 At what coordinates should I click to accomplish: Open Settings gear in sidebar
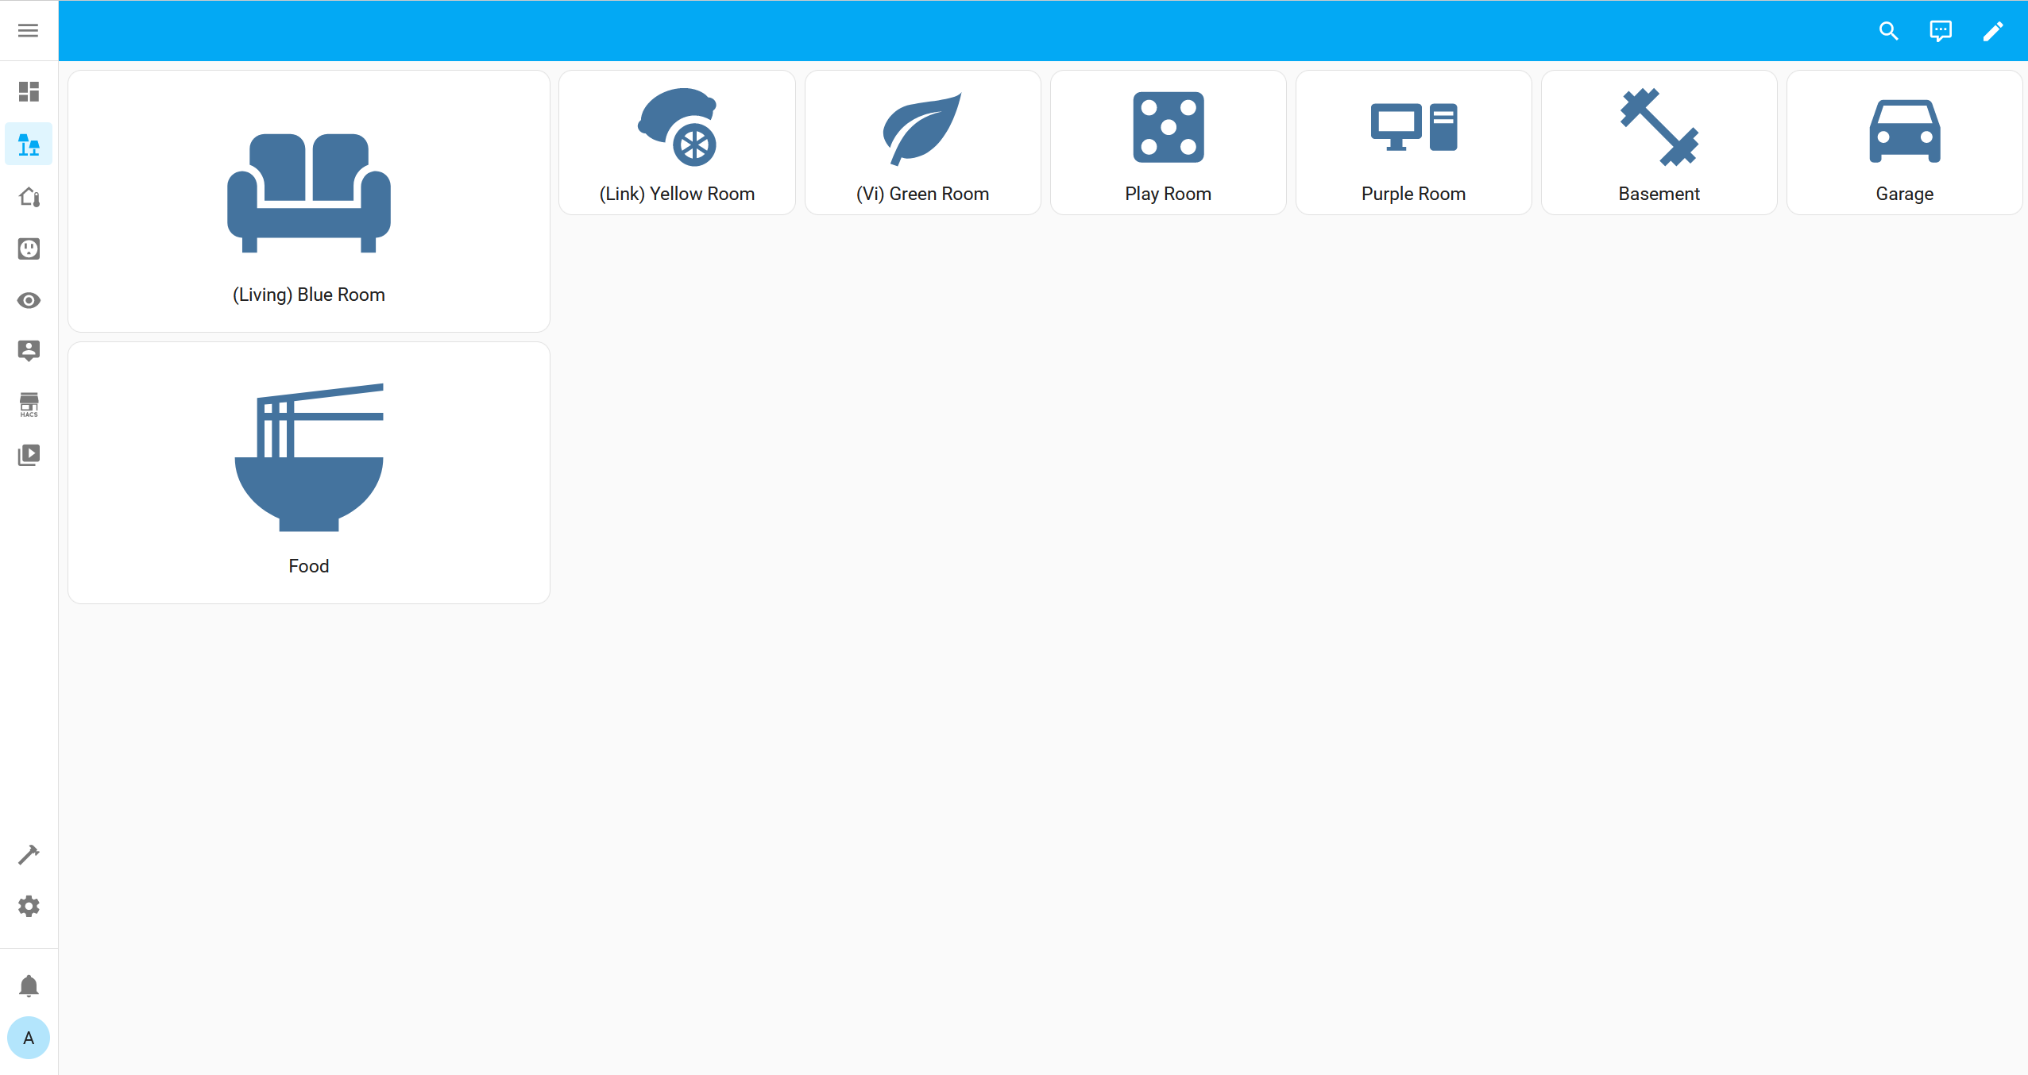tap(29, 906)
